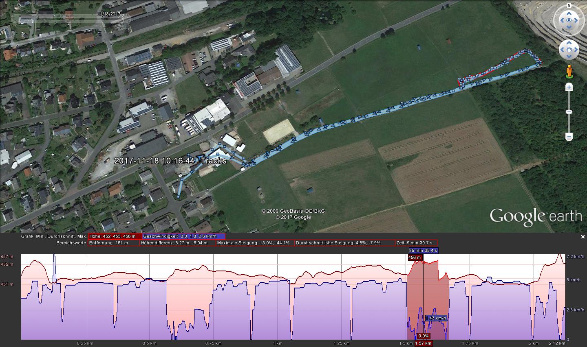Viewport: 587px width, 347px height.
Task: Click the Google Earth logo
Action: [x=535, y=216]
